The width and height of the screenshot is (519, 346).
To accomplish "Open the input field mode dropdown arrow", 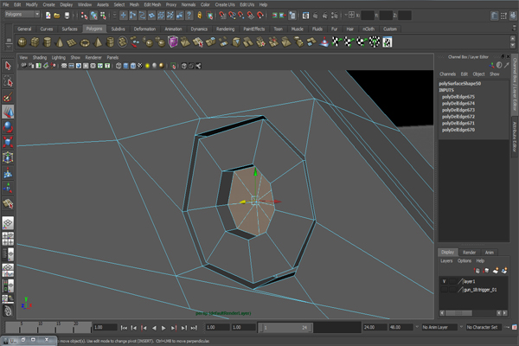I will 345,15.
